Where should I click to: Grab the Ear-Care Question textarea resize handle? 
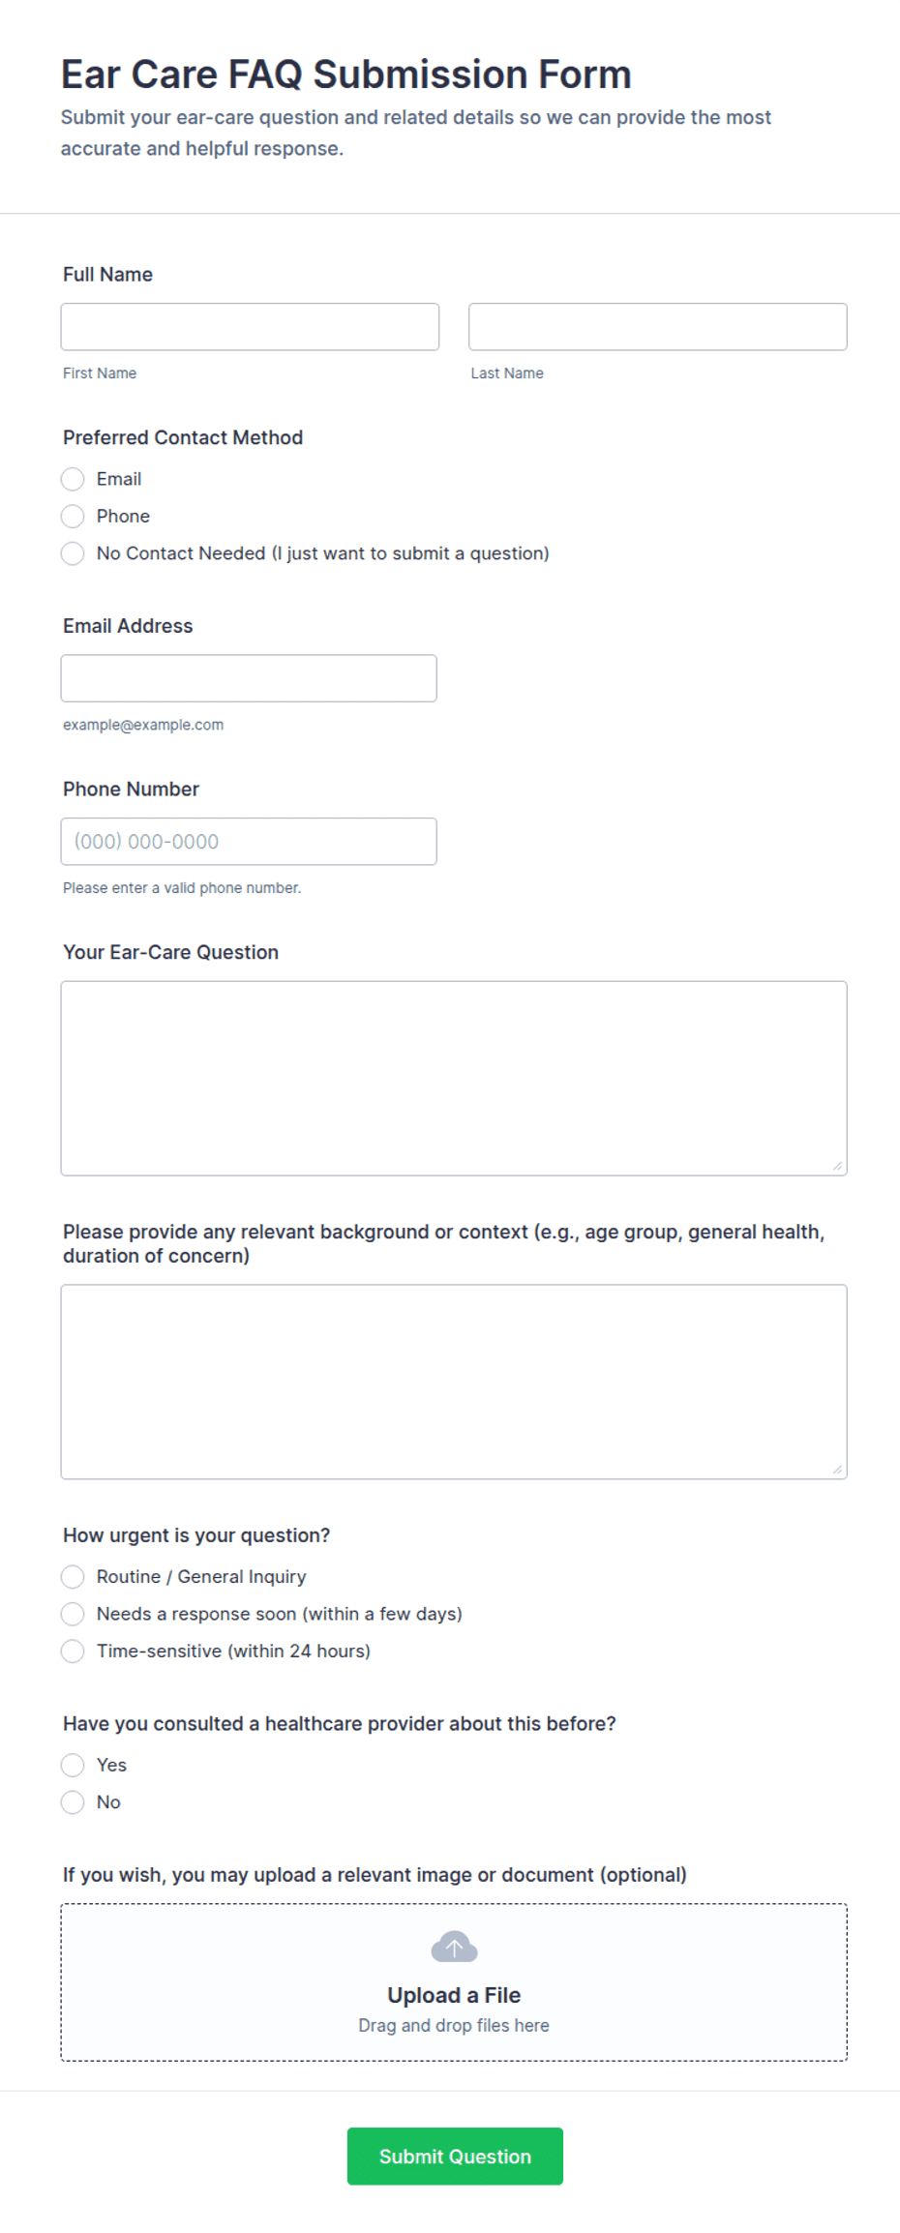[x=838, y=1166]
